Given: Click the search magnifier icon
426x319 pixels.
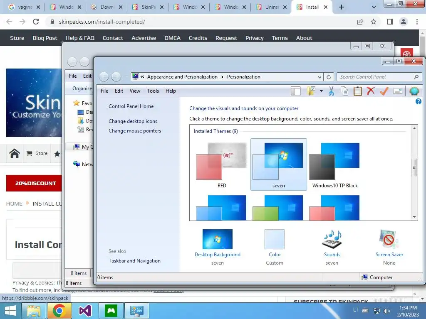Looking at the screenshot, I should click(416, 77).
